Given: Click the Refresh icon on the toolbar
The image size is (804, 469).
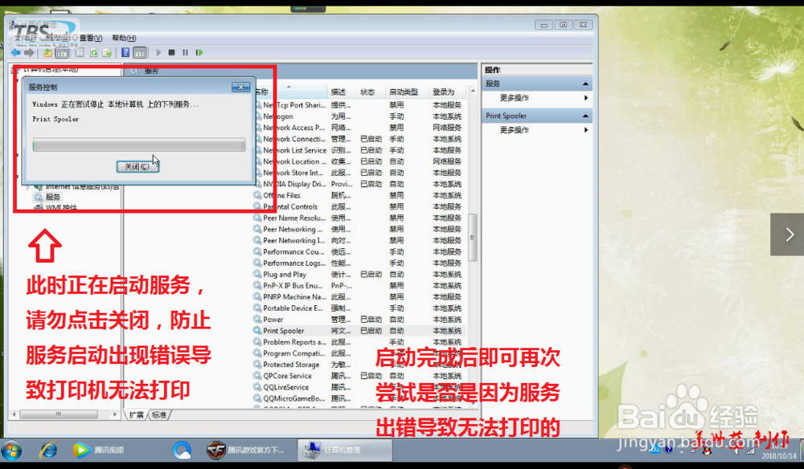Looking at the screenshot, I should [x=93, y=52].
